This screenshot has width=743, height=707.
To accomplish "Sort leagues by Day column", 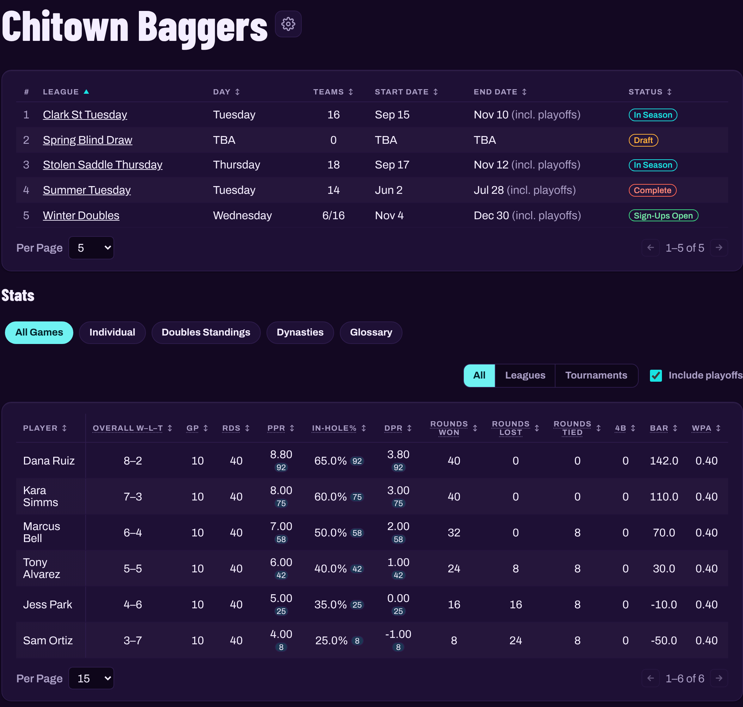I will coord(226,92).
